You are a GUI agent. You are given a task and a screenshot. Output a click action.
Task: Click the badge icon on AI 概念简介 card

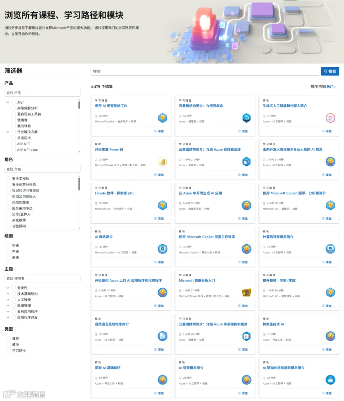point(162,249)
